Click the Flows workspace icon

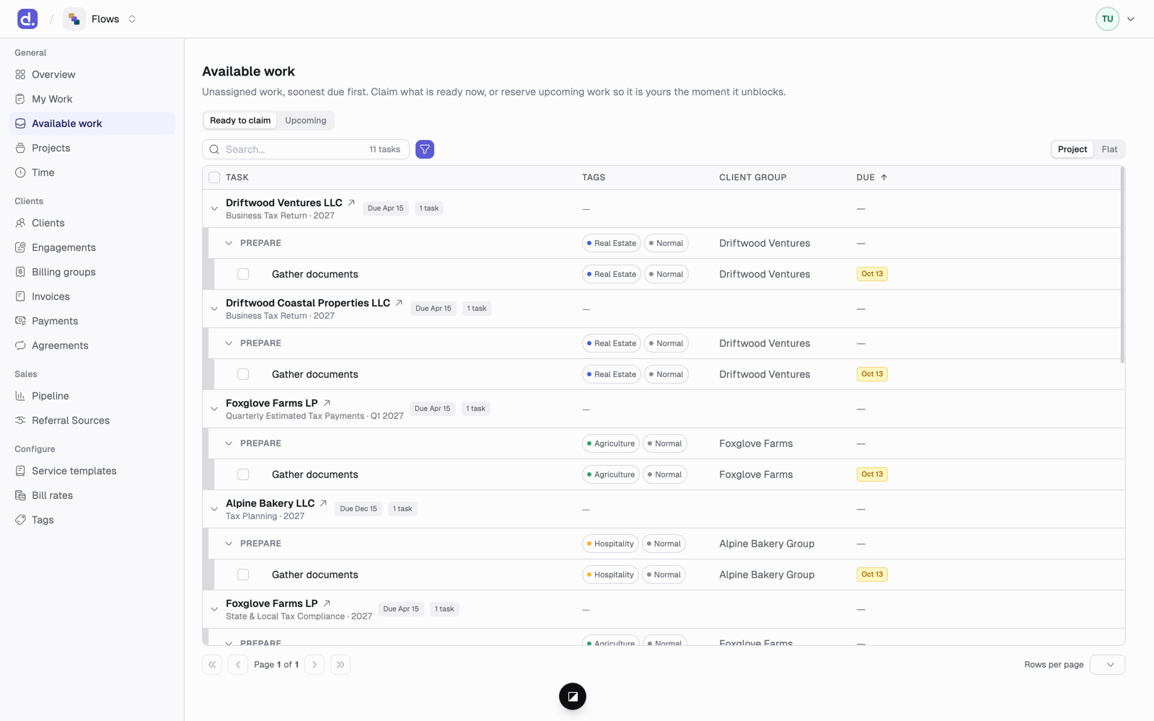[x=74, y=19]
